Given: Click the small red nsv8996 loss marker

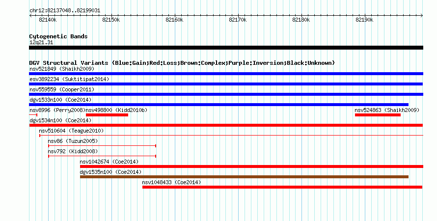Looking at the screenshot, I should (x=33, y=115).
